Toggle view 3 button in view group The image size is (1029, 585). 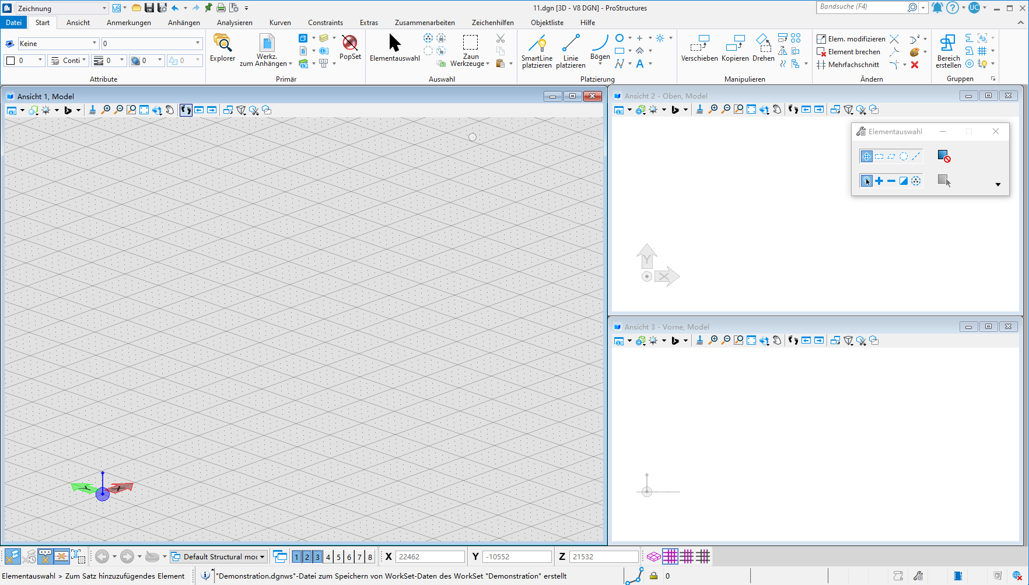317,557
